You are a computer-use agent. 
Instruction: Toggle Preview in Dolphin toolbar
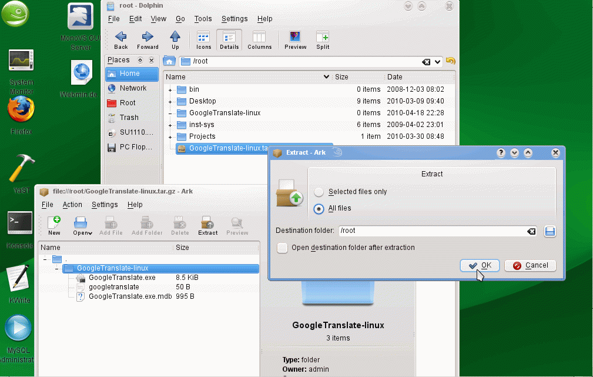coord(296,40)
